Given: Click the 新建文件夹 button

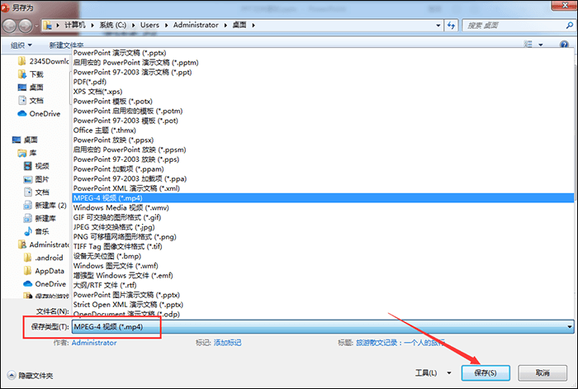Looking at the screenshot, I should pos(66,45).
